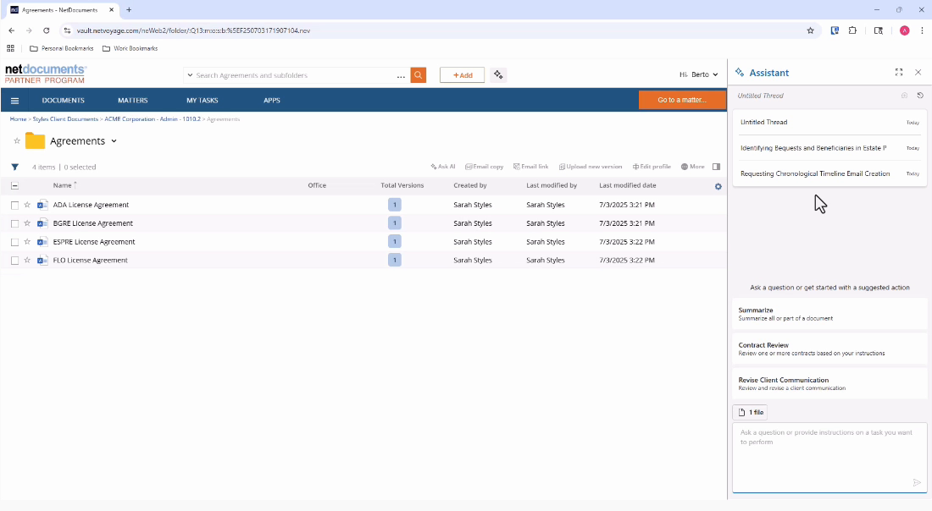Star the BGRE License Agreement

(27, 223)
